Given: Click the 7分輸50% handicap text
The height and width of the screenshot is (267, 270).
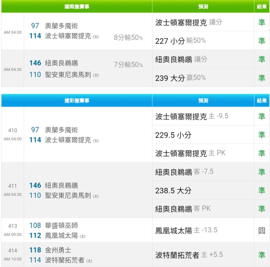Looking at the screenshot, I should click(128, 65).
